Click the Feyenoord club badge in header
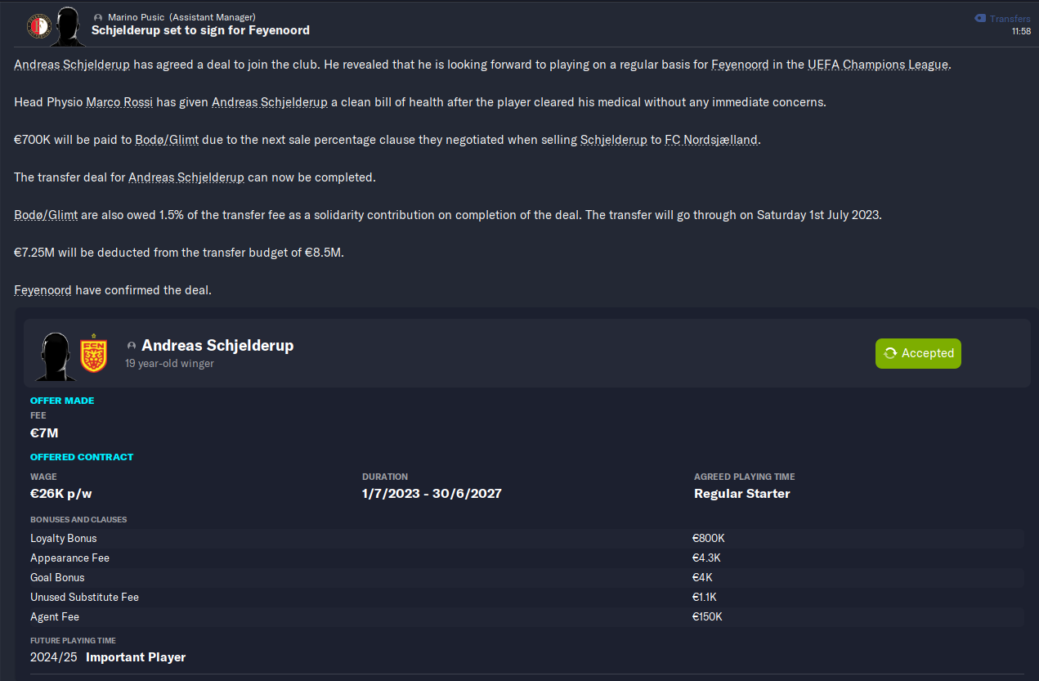 (39, 26)
